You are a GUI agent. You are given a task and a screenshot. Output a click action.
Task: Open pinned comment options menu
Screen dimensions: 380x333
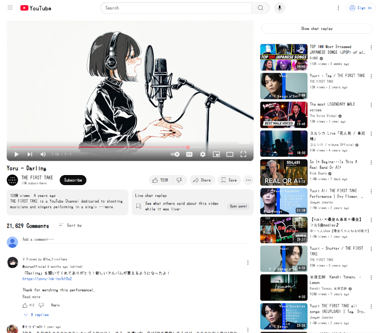click(247, 263)
